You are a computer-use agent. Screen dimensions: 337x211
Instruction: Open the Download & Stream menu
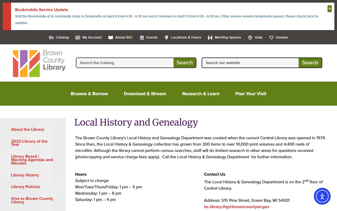(x=145, y=94)
